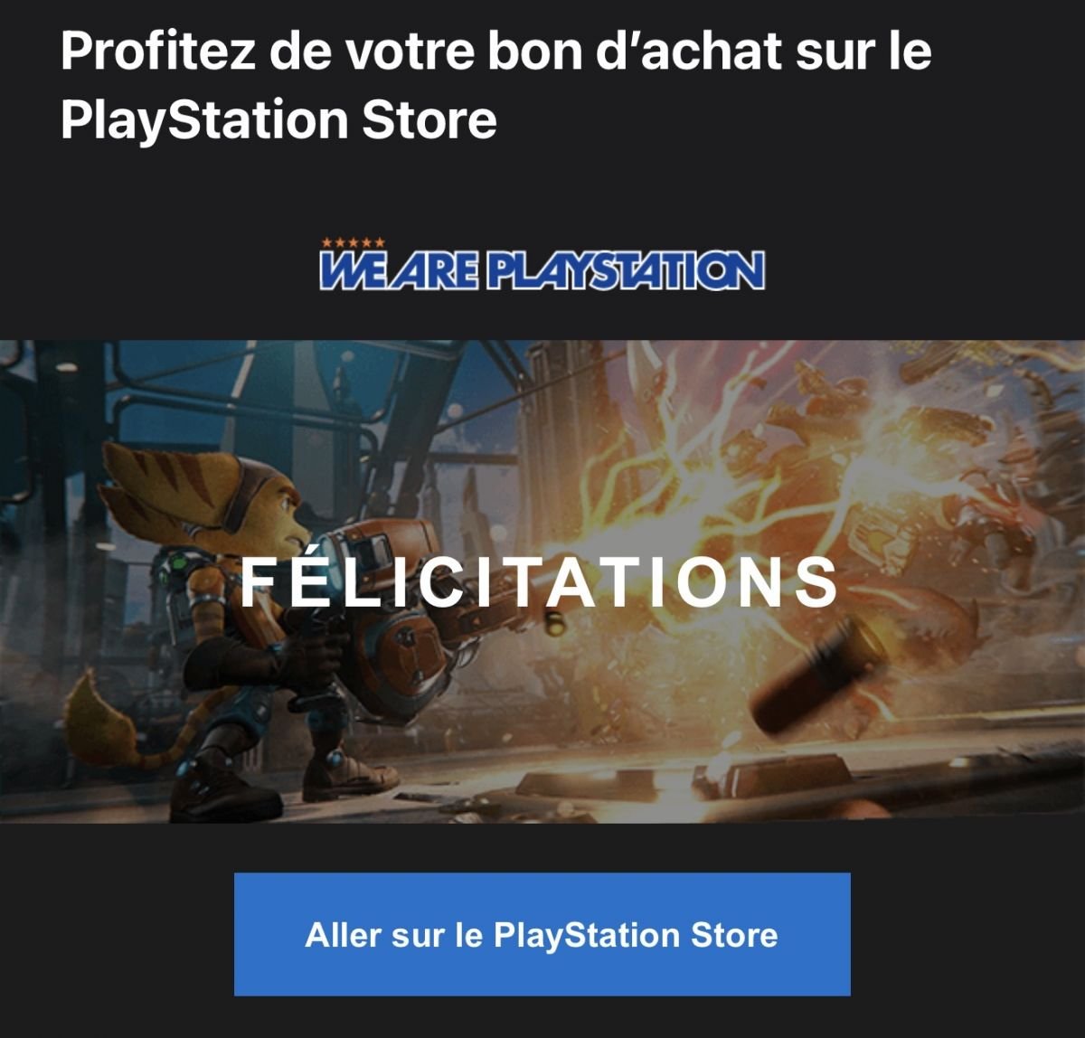This screenshot has height=1038, width=1085.
Task: Select the word PLAYSTATION in the logo
Action: [626, 270]
